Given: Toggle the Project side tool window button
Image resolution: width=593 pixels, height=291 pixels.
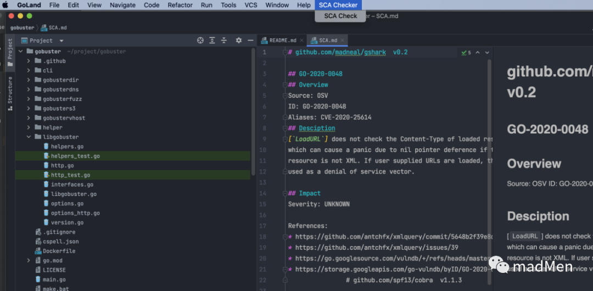Looking at the screenshot, I should coord(10,53).
